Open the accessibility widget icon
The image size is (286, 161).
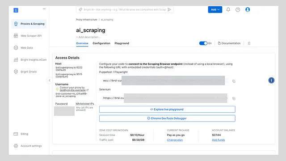[x=271, y=80]
